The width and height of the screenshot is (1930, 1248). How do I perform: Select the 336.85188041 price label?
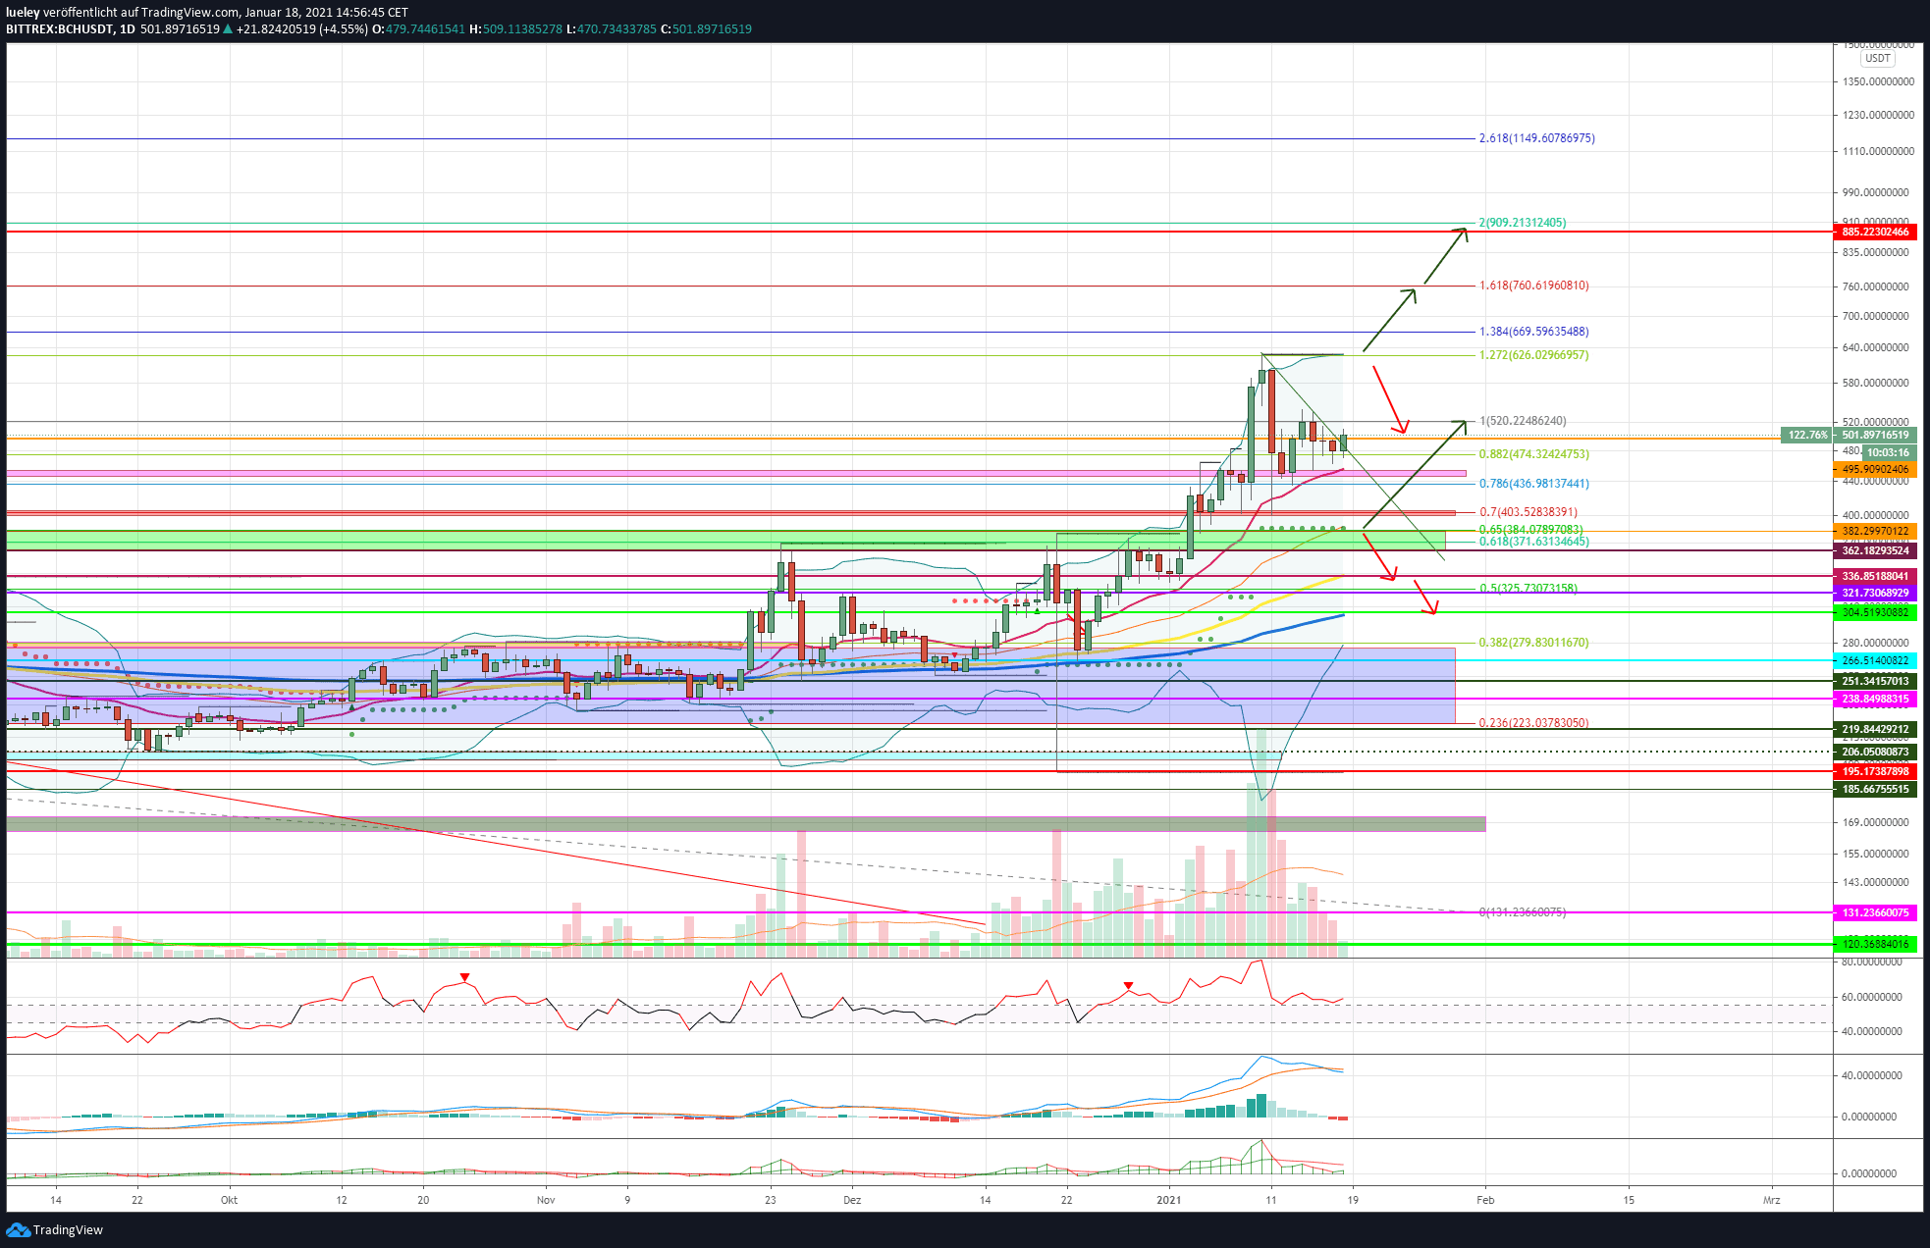point(1875,577)
